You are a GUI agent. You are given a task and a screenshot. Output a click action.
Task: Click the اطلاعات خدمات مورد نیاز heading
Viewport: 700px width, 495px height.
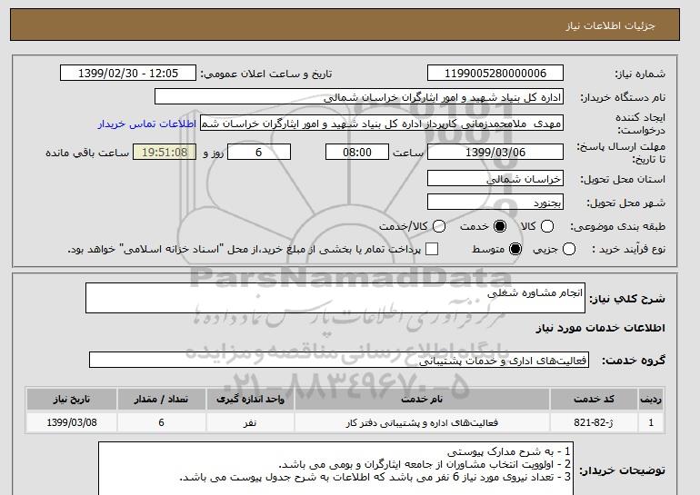click(600, 328)
